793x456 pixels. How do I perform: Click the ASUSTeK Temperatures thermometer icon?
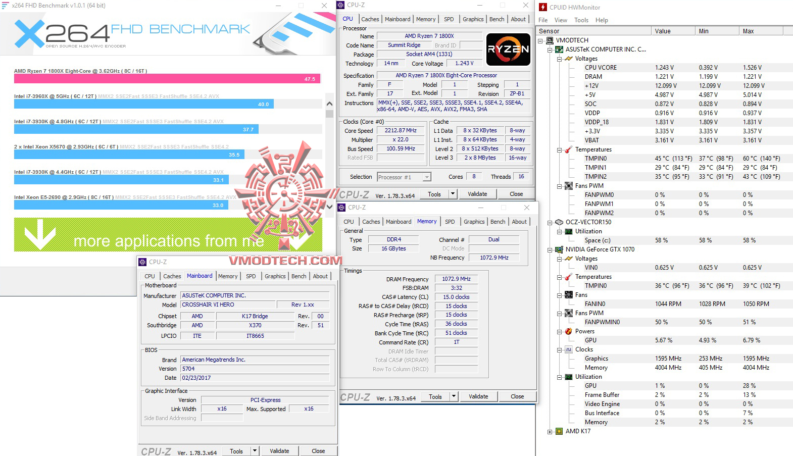coord(569,149)
